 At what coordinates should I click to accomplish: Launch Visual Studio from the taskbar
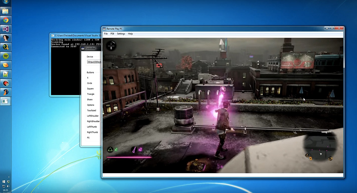coord(6,29)
